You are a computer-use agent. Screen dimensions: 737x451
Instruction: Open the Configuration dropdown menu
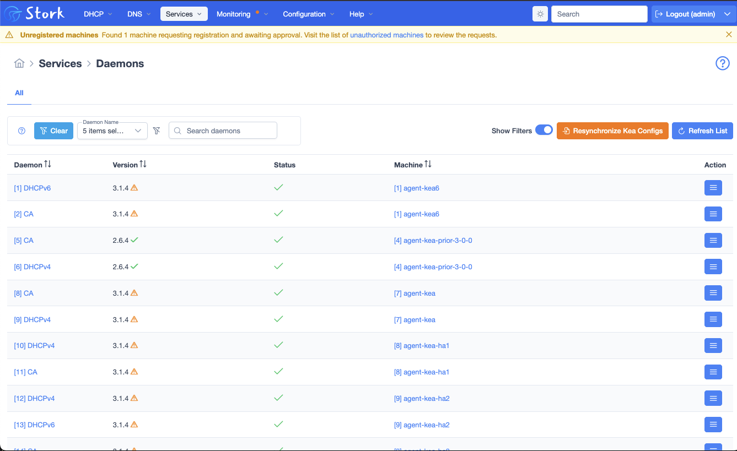click(308, 14)
